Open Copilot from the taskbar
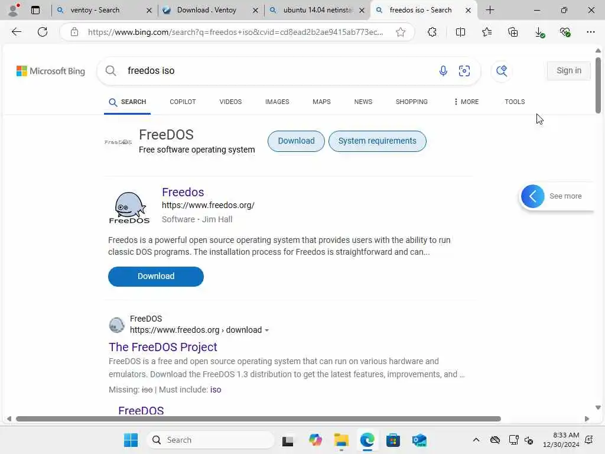Screen dimensions: 605x454 (x=315, y=440)
